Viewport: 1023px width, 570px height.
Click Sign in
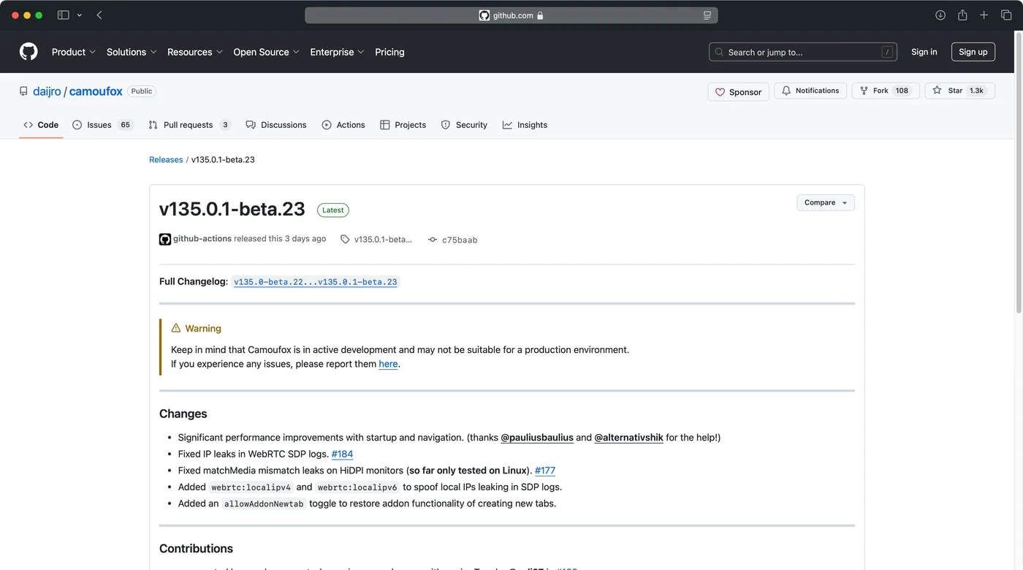(x=924, y=52)
